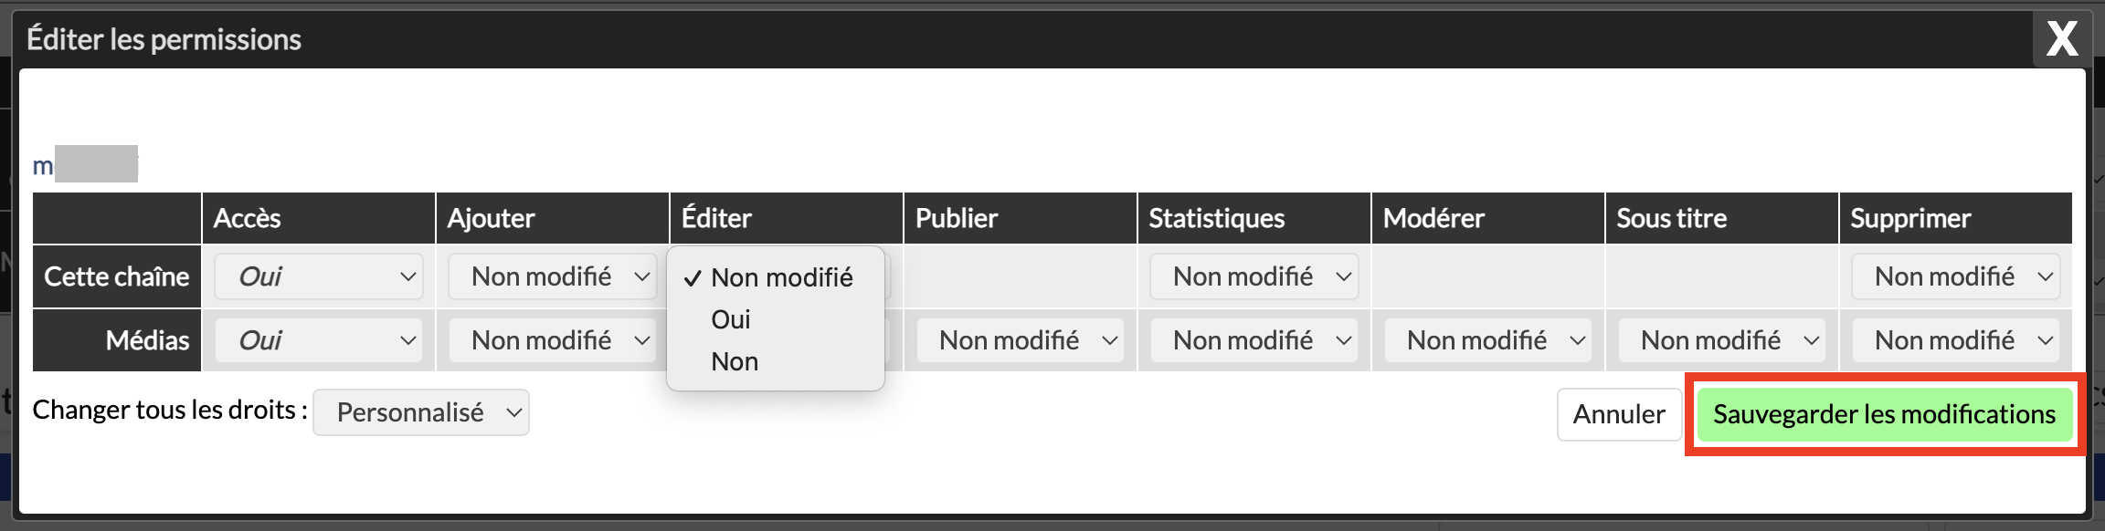Click the blurred username link above table
The height and width of the screenshot is (531, 2105).
[x=85, y=165]
